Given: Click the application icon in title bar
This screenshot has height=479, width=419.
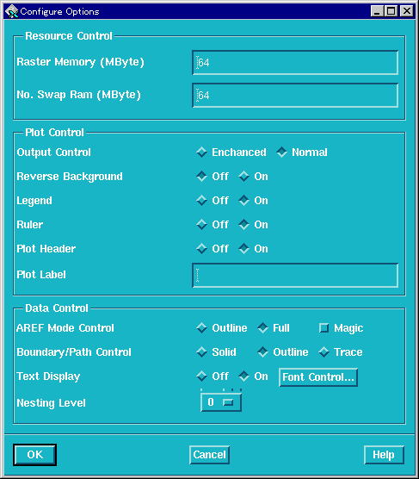Looking at the screenshot, I should point(11,11).
